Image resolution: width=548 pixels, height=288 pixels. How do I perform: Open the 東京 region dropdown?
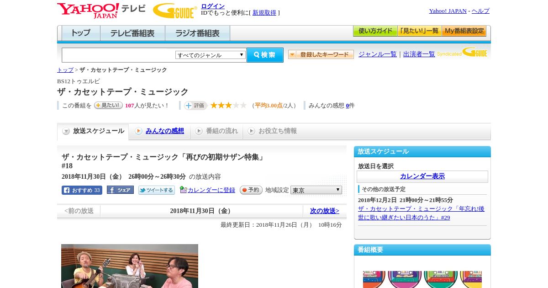coord(316,190)
